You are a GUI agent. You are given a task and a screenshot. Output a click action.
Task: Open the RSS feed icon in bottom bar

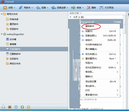(x=29, y=107)
